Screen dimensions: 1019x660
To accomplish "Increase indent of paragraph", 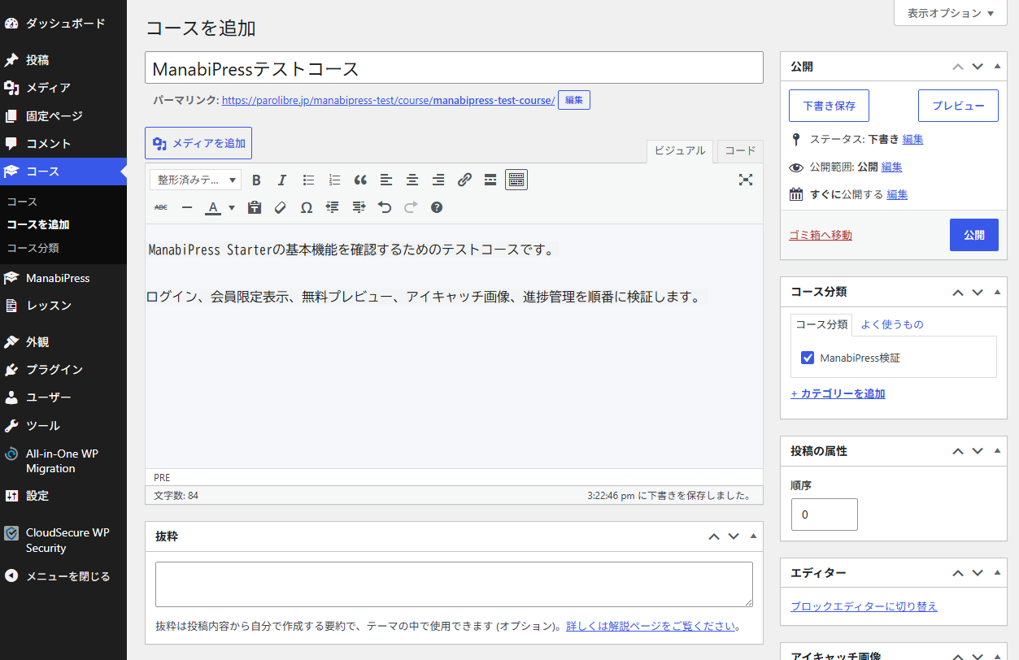I will (359, 207).
